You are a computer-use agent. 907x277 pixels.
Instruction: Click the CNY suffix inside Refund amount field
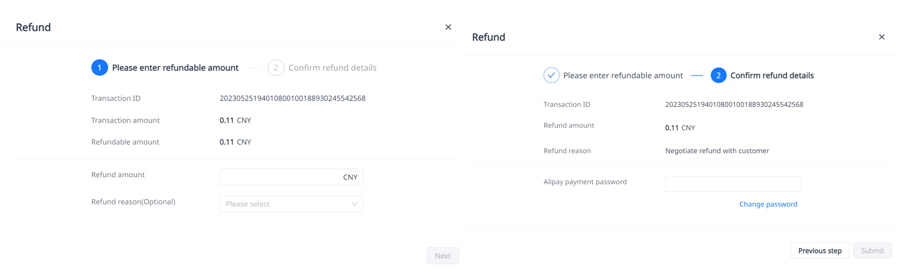(x=350, y=177)
